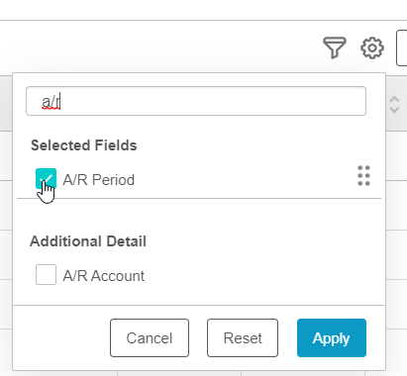This screenshot has height=376, width=407.
Task: Click the settings gear icon
Action: (372, 48)
